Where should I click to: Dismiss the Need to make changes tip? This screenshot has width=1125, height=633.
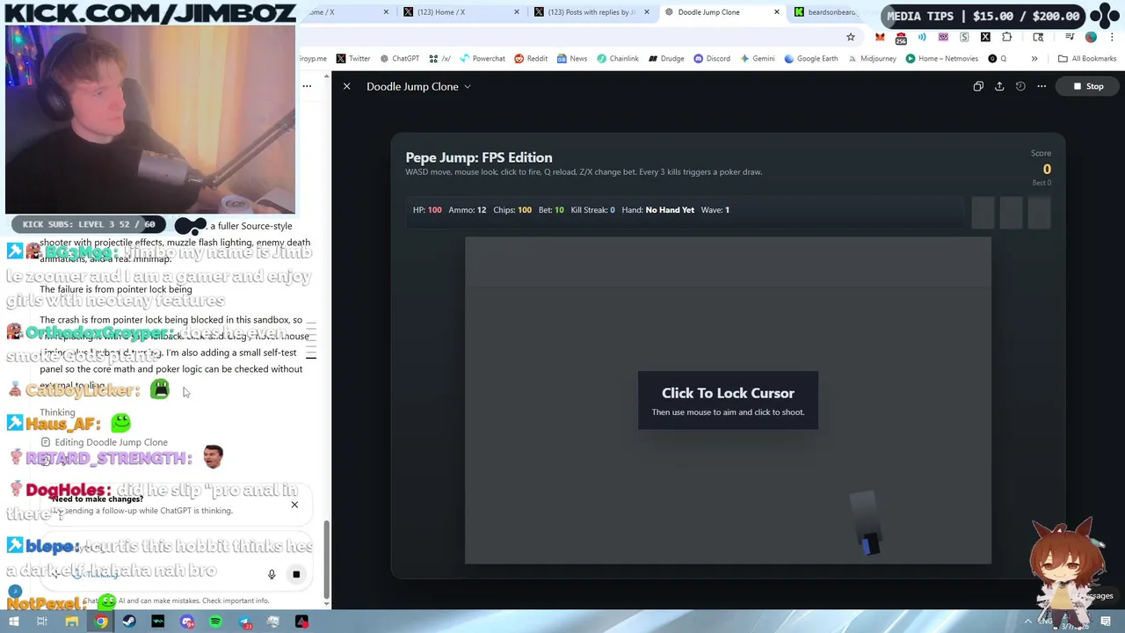click(x=294, y=505)
